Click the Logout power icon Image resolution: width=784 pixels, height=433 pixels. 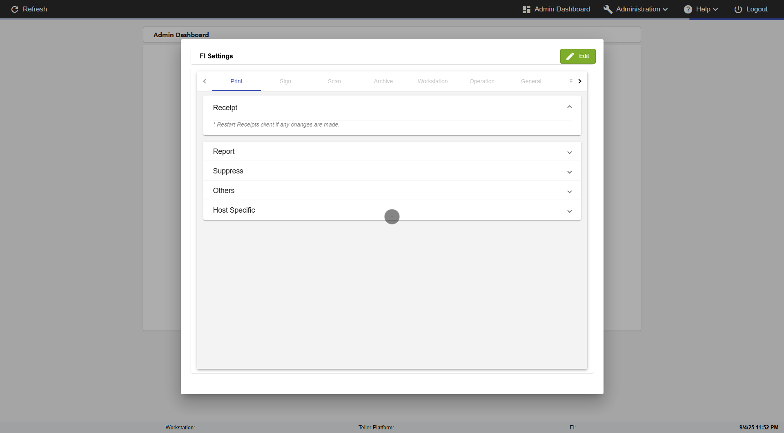738,9
